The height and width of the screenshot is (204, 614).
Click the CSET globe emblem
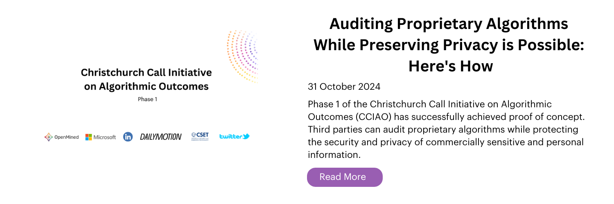pos(194,135)
